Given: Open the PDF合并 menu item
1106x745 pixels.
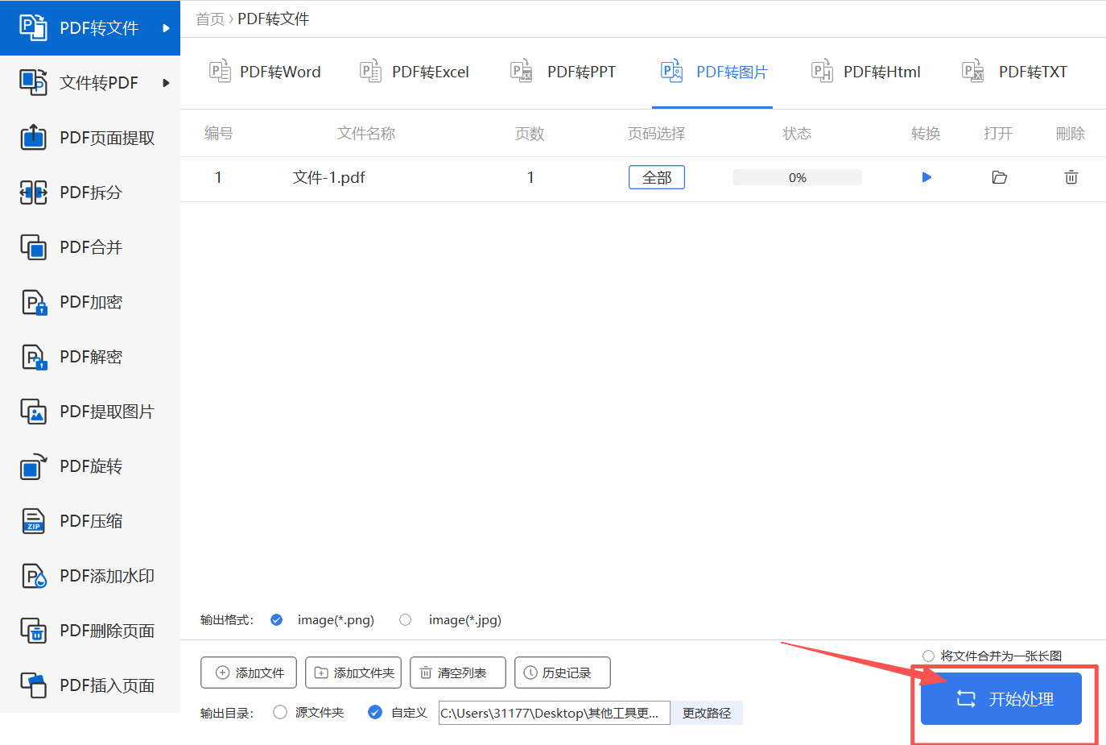Looking at the screenshot, I should (x=90, y=247).
